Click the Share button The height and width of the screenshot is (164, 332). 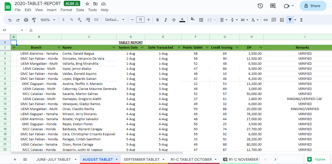click(313, 6)
